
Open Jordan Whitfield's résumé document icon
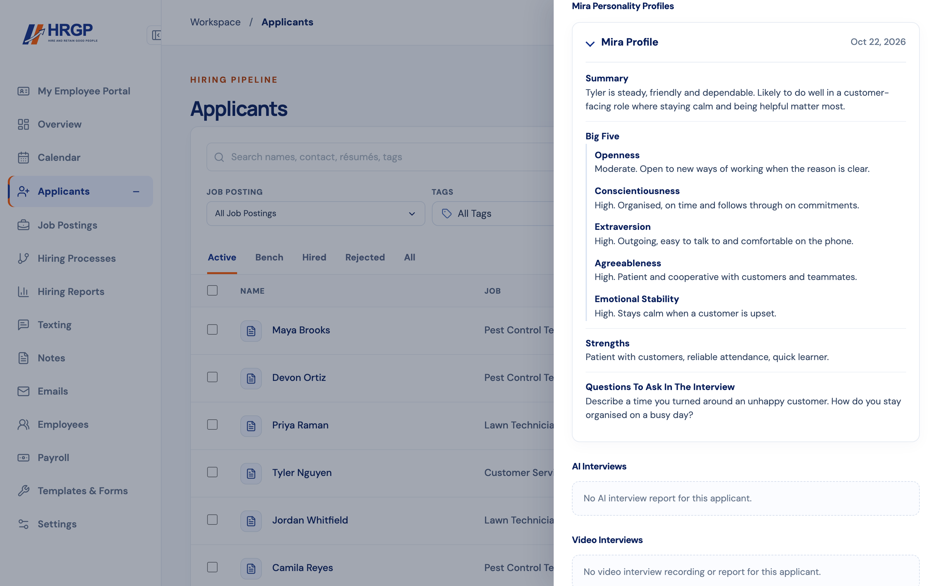pos(251,521)
